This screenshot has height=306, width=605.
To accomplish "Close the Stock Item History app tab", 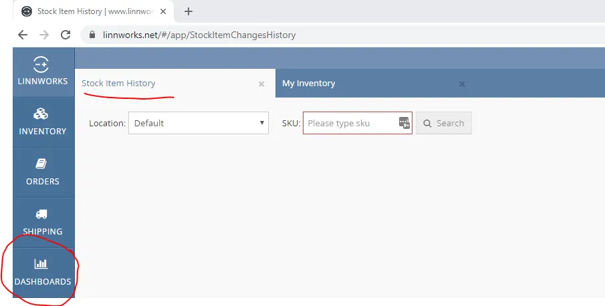I will (x=261, y=84).
